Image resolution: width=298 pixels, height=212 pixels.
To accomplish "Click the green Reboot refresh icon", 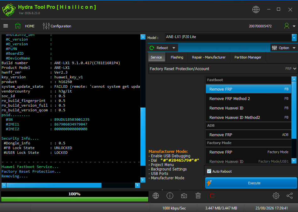I will 152,48.
